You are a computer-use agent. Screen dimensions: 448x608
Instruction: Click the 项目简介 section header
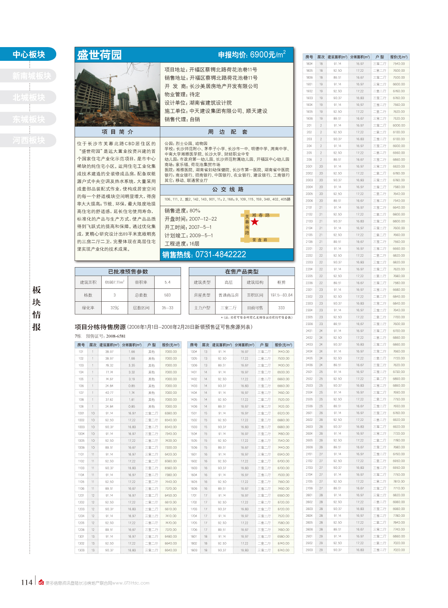118,132
